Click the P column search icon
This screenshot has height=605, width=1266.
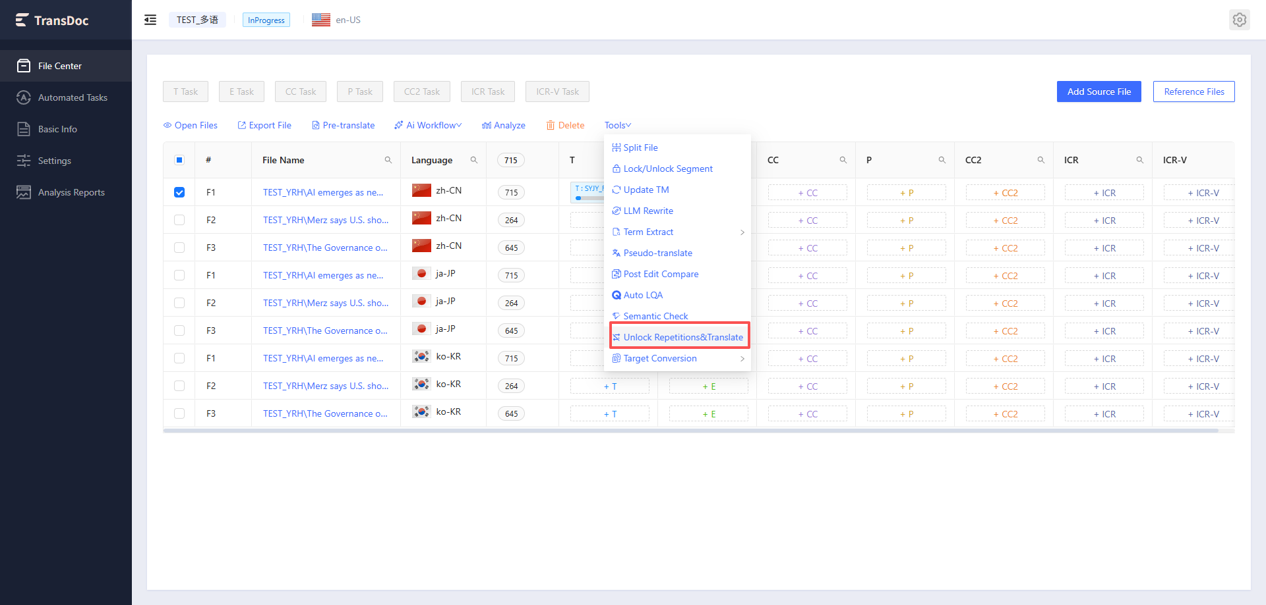point(942,160)
